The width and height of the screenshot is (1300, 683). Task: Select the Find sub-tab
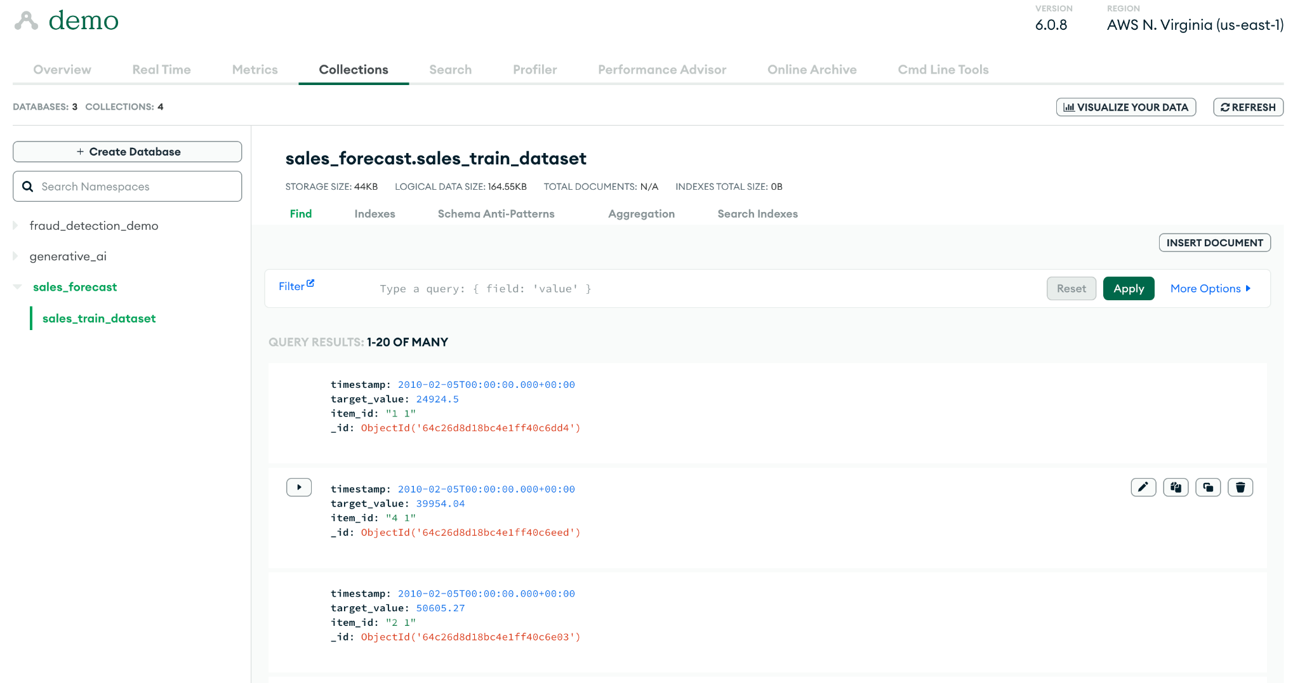coord(301,214)
